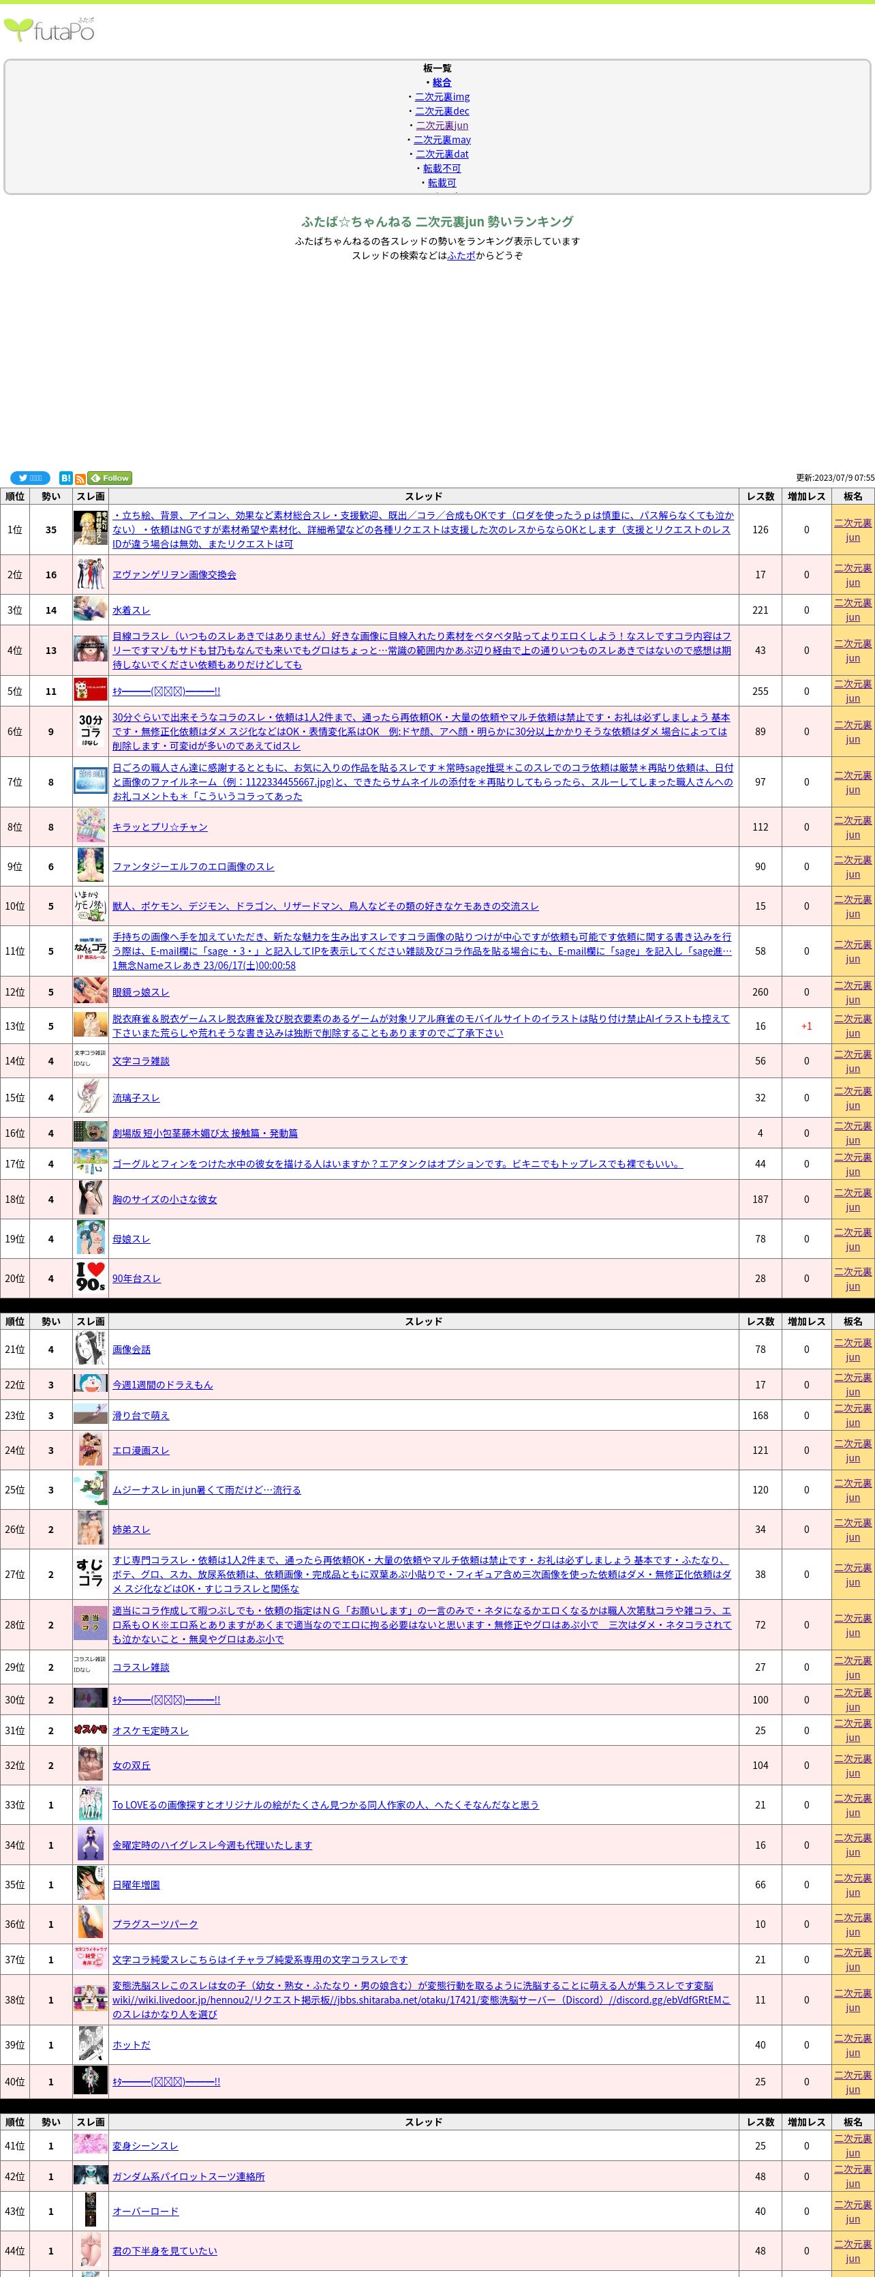875x2277 pixels.
Task: Open the 水着スレ thread
Action: coord(132,610)
